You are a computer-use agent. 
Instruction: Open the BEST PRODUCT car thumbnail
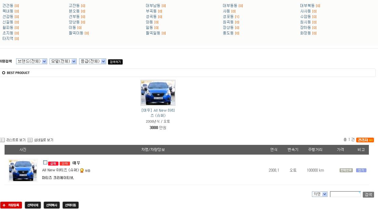(158, 93)
